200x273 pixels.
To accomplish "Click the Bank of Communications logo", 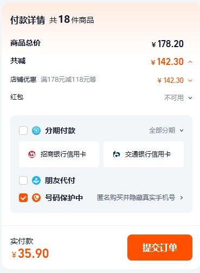I will click(117, 154).
